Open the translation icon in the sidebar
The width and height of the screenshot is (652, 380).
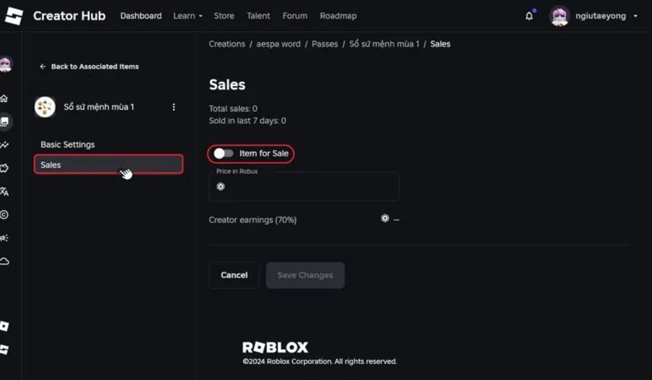pyautogui.click(x=4, y=192)
